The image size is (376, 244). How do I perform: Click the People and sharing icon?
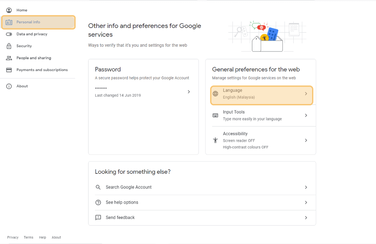9,58
